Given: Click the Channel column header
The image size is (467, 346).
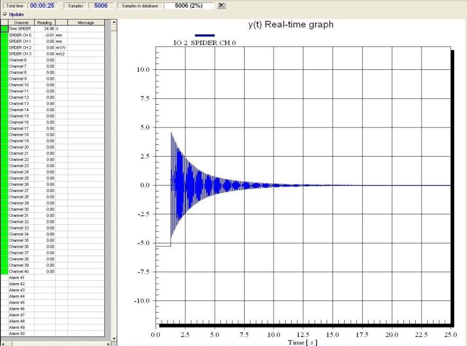Looking at the screenshot, I should click(21, 23).
